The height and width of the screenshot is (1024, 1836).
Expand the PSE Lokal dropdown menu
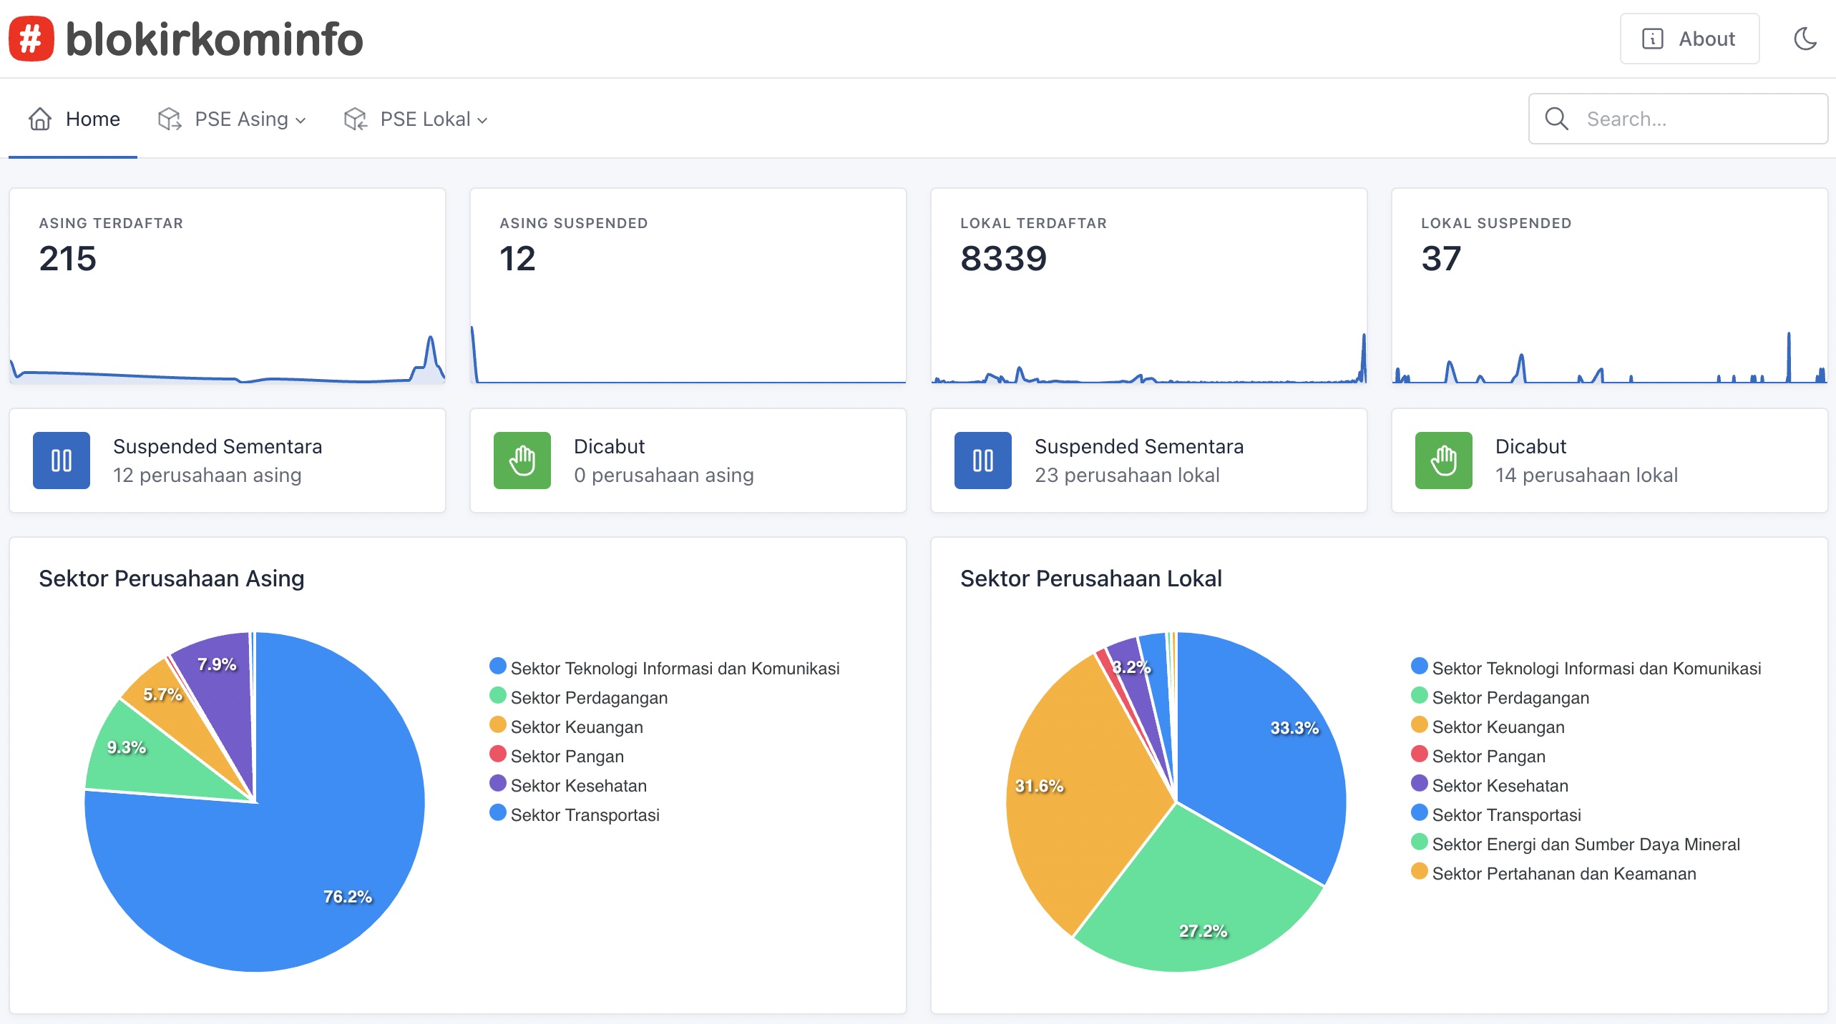(x=426, y=119)
